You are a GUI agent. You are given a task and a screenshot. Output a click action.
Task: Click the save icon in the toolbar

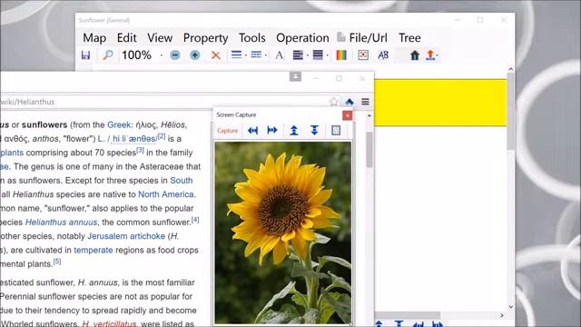click(85, 55)
